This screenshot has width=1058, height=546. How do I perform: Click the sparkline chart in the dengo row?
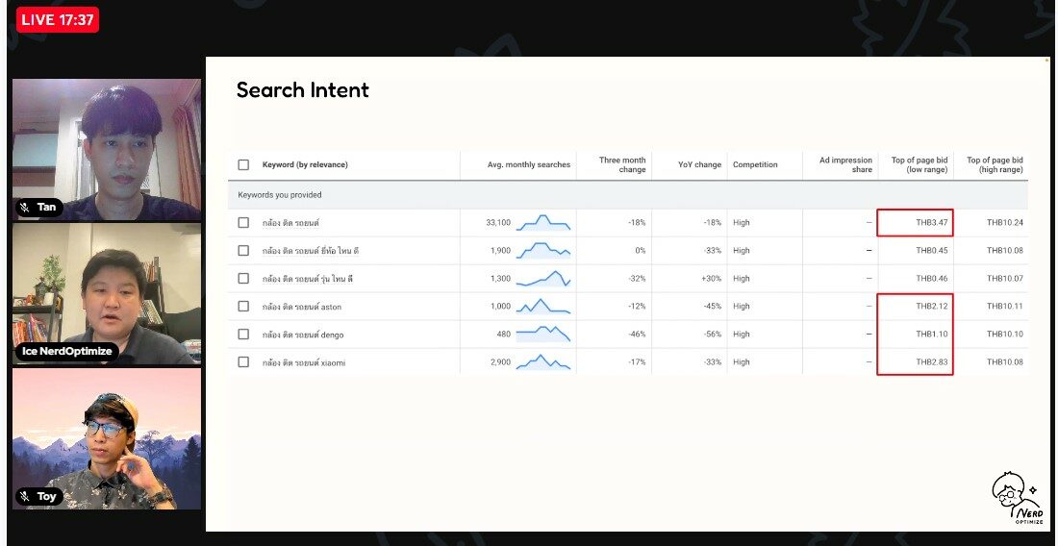(543, 335)
